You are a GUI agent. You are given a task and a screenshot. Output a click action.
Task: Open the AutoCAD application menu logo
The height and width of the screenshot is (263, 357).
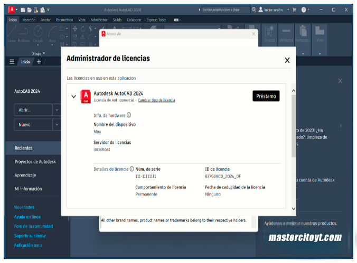coord(12,9)
